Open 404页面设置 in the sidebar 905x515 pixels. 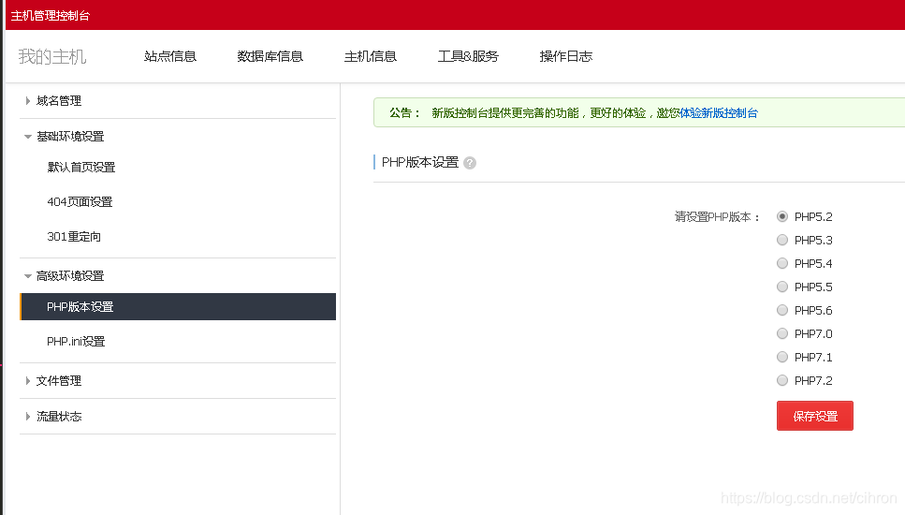80,202
